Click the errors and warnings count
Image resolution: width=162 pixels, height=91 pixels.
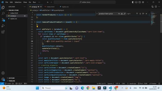pos(19,84)
